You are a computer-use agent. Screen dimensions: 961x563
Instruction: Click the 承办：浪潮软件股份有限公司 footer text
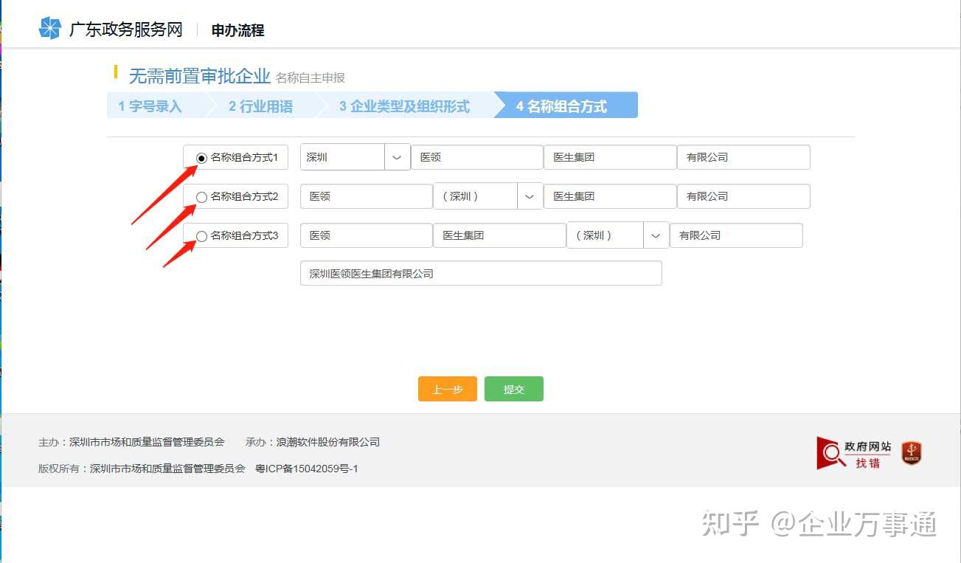313,442
